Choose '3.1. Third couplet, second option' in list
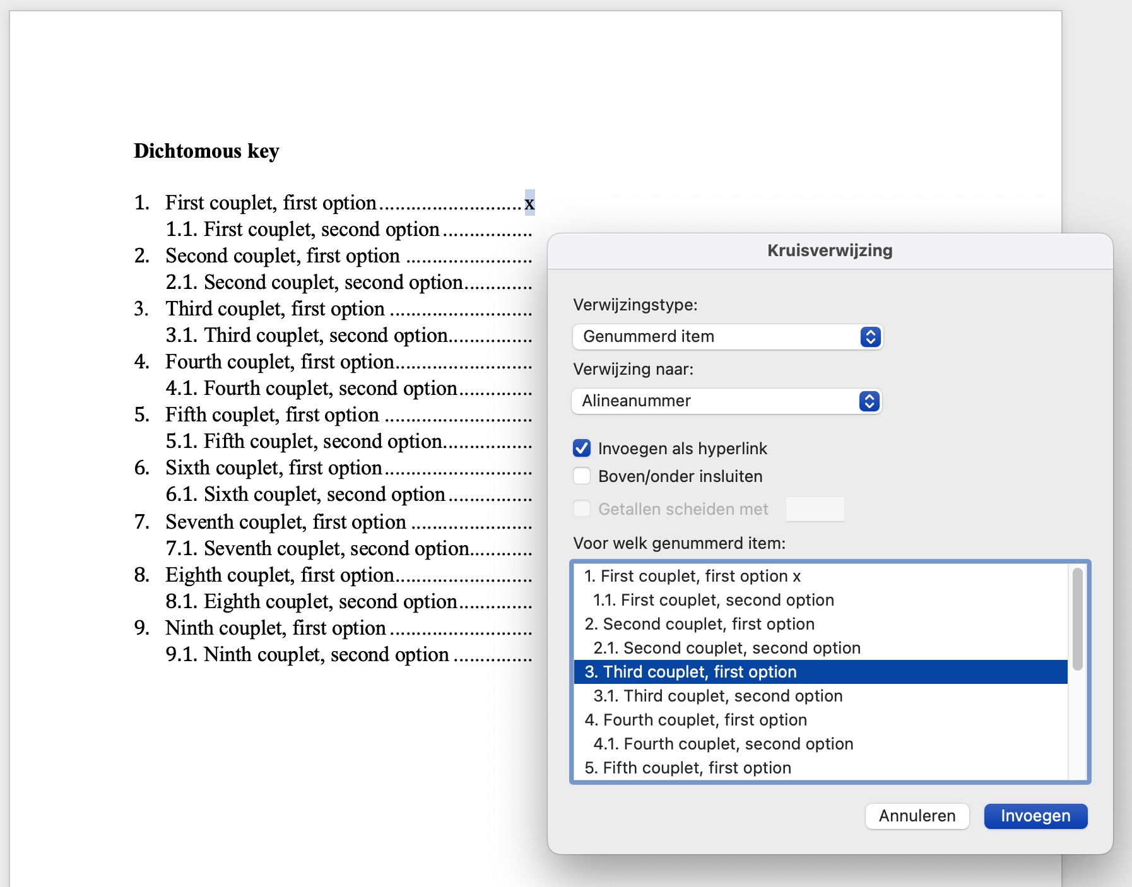 tap(717, 696)
